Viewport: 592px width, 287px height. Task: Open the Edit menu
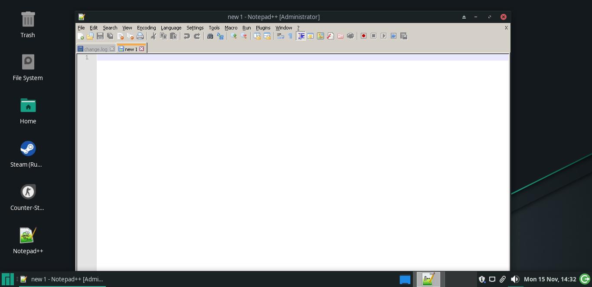94,28
